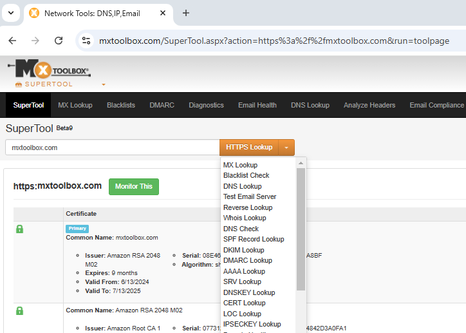Choose Blacklist Check from dropdown list
Viewport: 466px width, 333px height.
[x=246, y=175]
